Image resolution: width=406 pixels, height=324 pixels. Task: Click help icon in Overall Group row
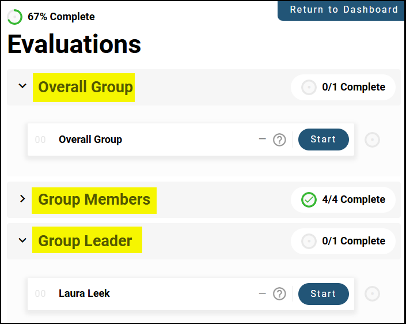click(279, 140)
